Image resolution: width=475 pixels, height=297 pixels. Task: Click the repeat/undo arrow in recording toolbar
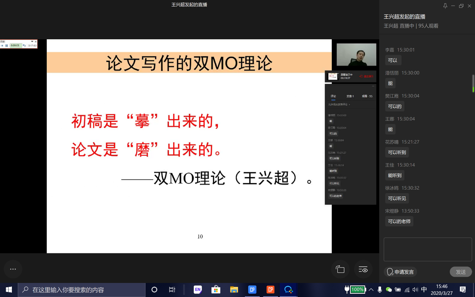click(x=24, y=46)
